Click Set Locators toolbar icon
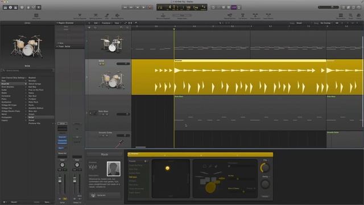Viewport: 364px width, 205px height. 341,16
